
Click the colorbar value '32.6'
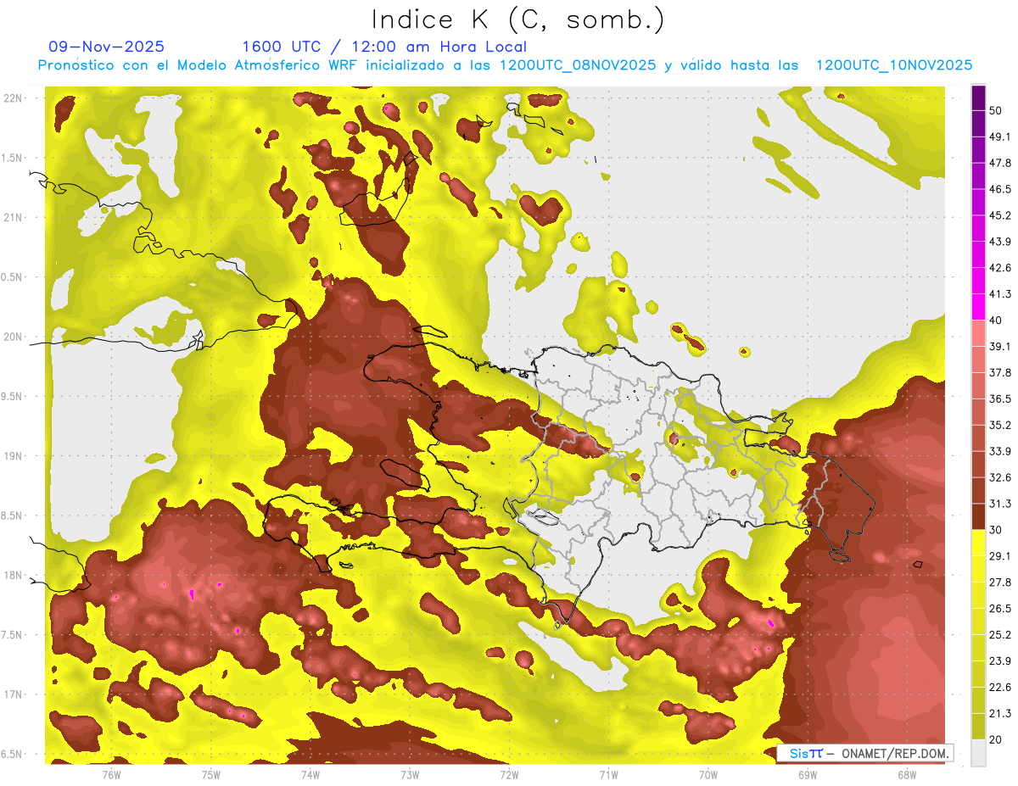coord(1000,477)
